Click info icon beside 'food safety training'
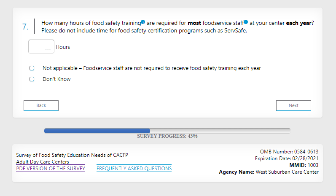This screenshot has width=336, height=196. pos(143,22)
